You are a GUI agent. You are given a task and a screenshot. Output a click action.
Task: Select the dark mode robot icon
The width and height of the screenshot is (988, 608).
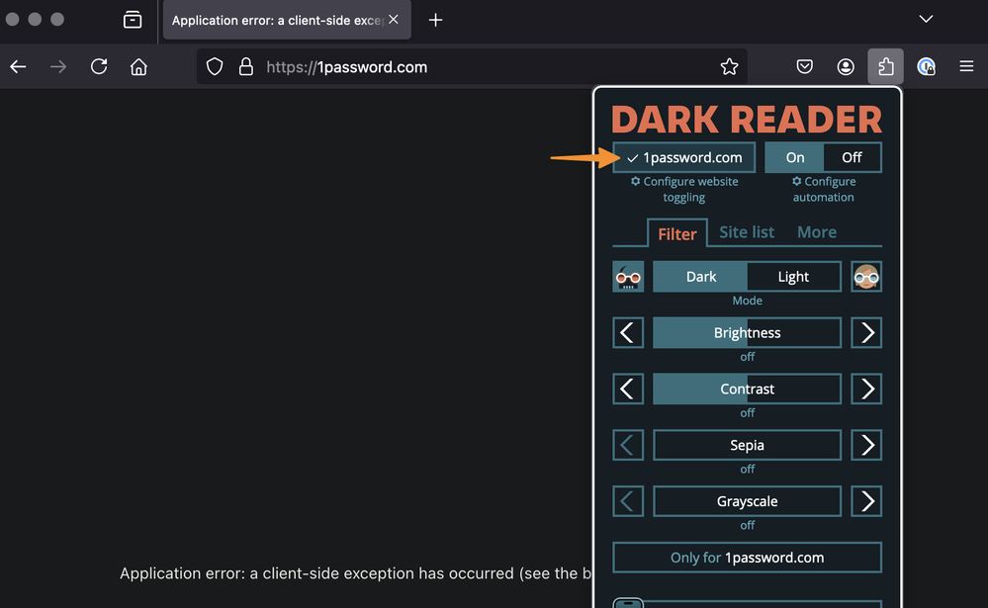tap(628, 277)
